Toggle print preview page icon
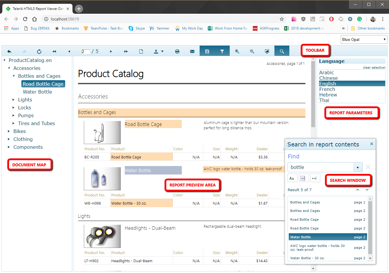Image resolution: width=389 pixels, height=273 pixels. coord(141,51)
